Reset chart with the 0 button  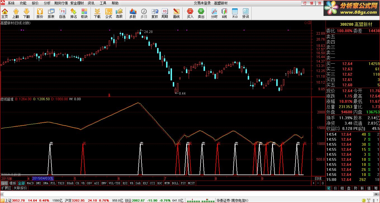[x=323, y=183]
